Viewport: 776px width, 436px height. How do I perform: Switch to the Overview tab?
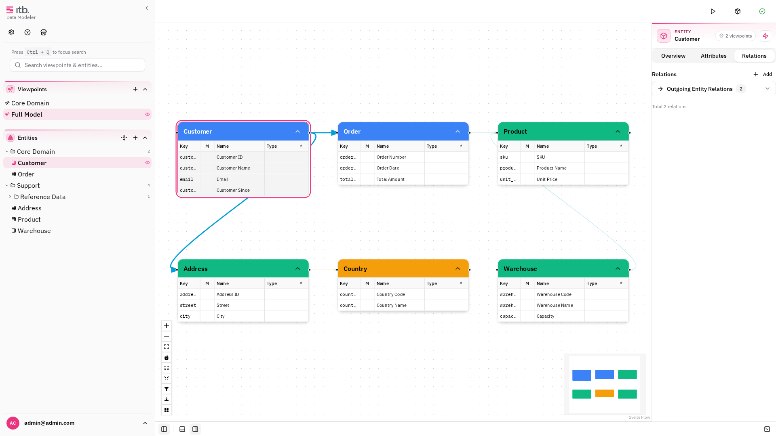[x=673, y=56]
